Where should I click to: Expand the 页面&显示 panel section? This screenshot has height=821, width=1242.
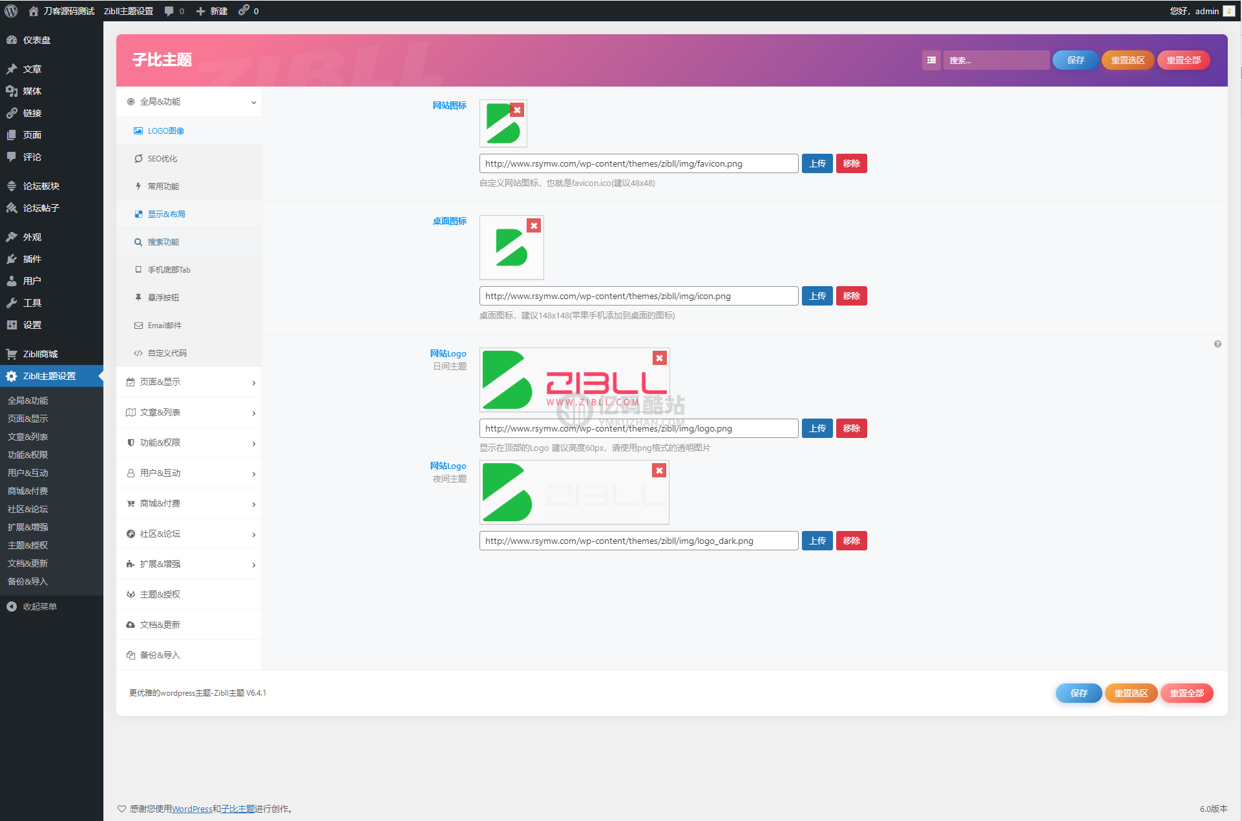coord(191,381)
